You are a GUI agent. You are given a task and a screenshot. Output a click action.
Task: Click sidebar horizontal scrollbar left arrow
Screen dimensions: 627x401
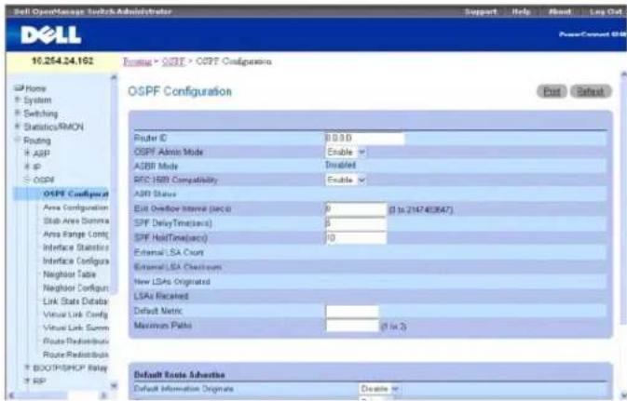tap(11, 395)
